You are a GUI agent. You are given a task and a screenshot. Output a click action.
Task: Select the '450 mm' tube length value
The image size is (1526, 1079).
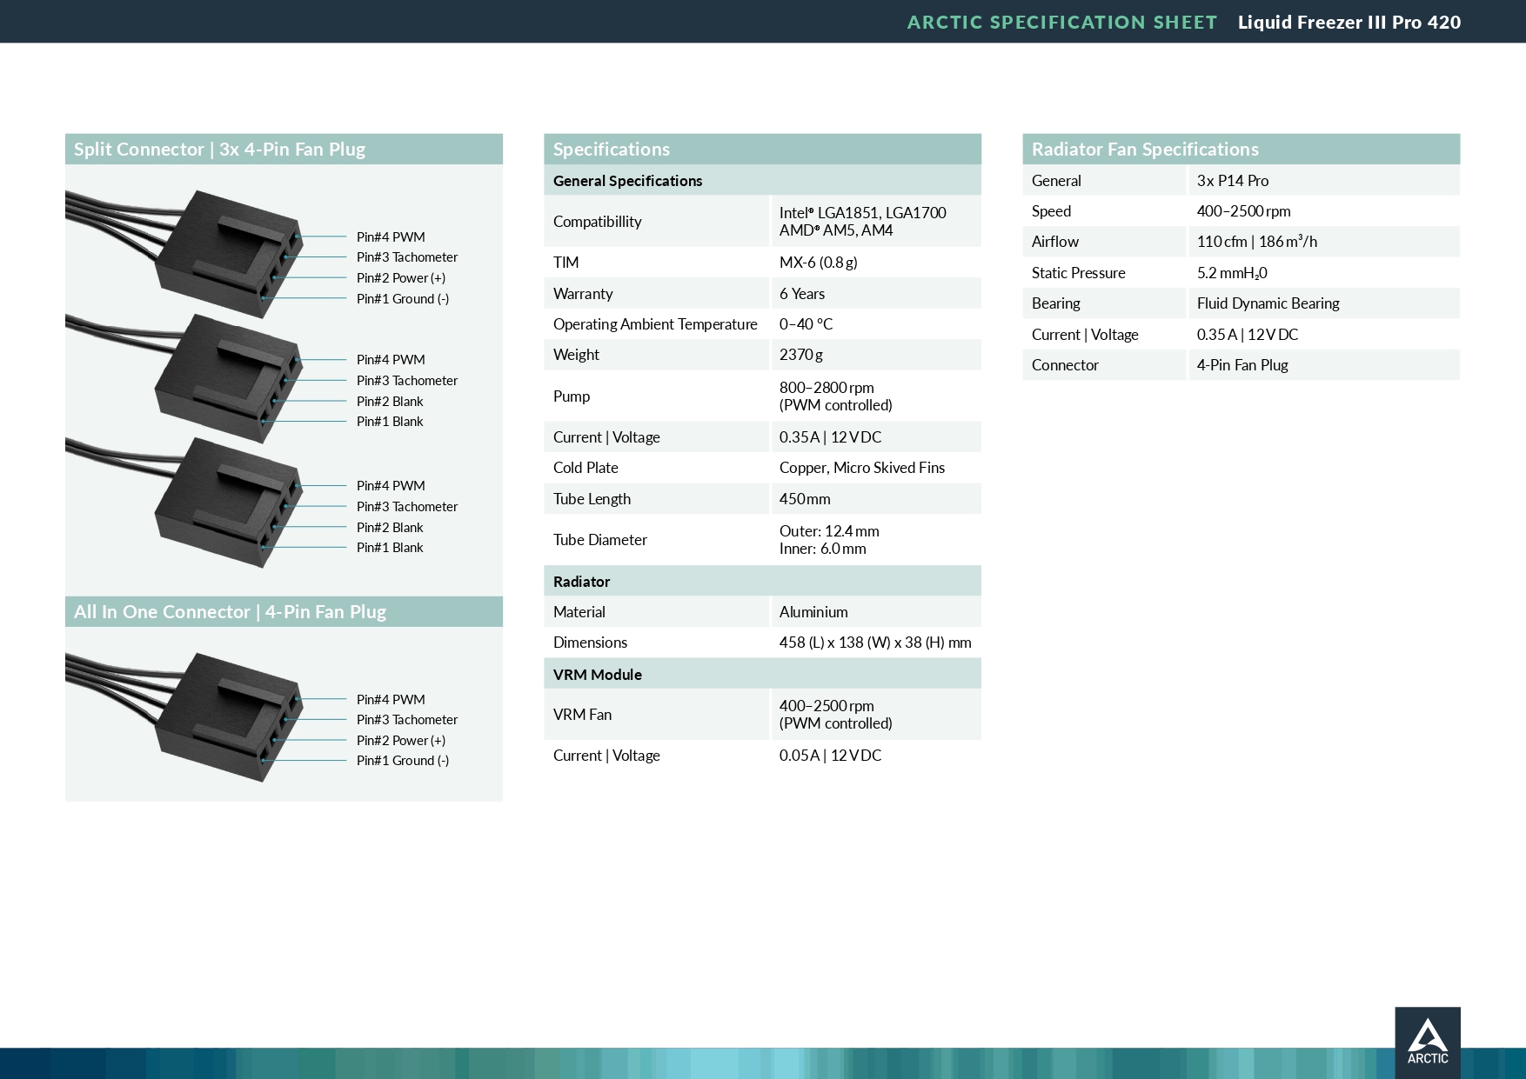pyautogui.click(x=805, y=499)
